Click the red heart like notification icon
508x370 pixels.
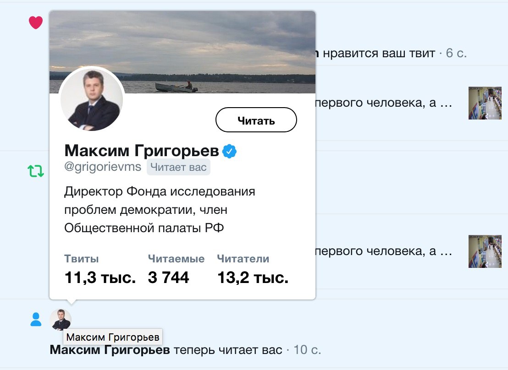(36, 22)
